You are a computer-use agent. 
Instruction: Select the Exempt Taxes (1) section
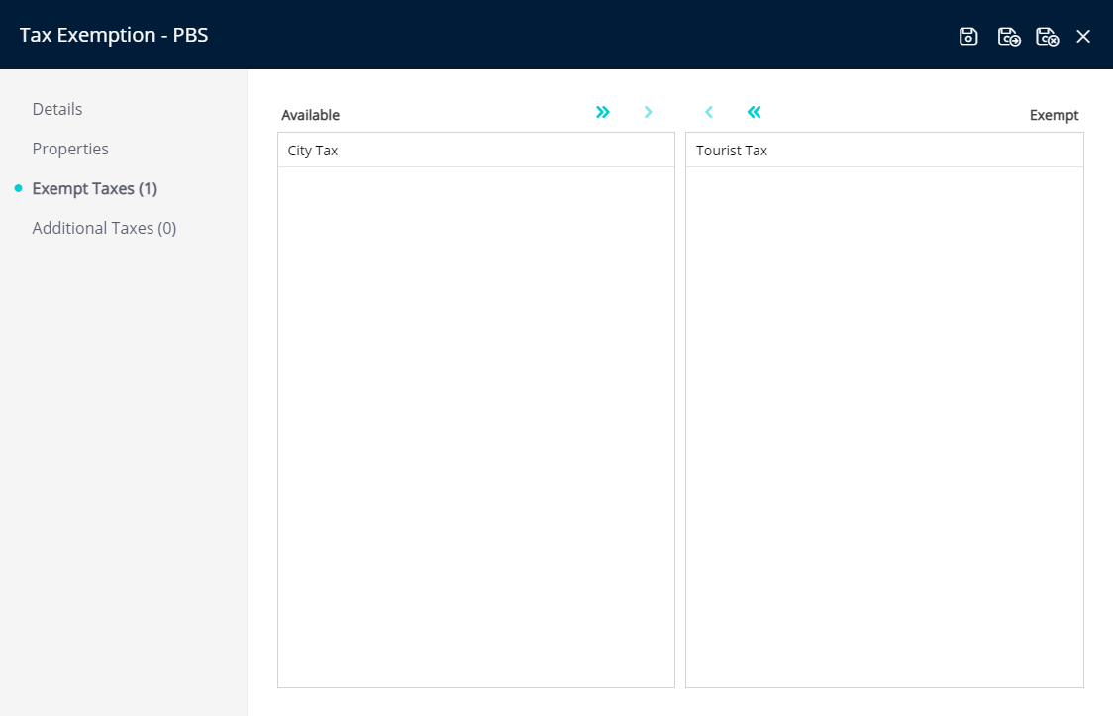click(94, 189)
